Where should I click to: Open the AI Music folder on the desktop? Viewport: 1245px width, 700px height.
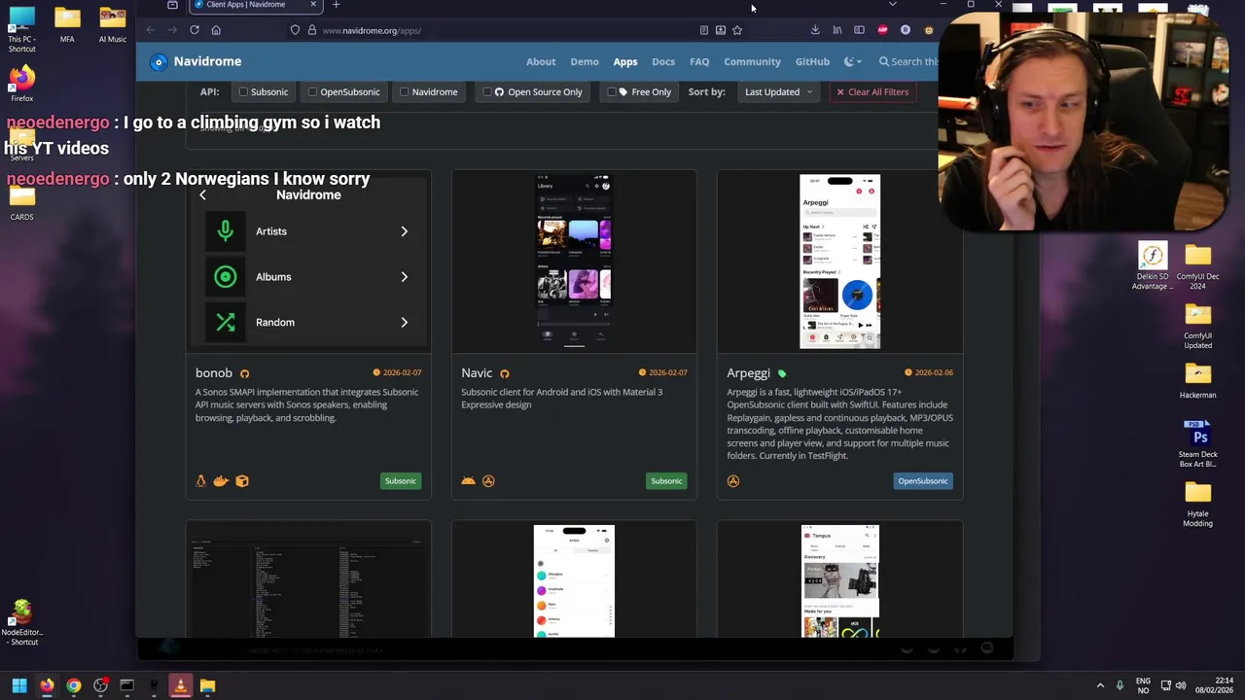(112, 25)
